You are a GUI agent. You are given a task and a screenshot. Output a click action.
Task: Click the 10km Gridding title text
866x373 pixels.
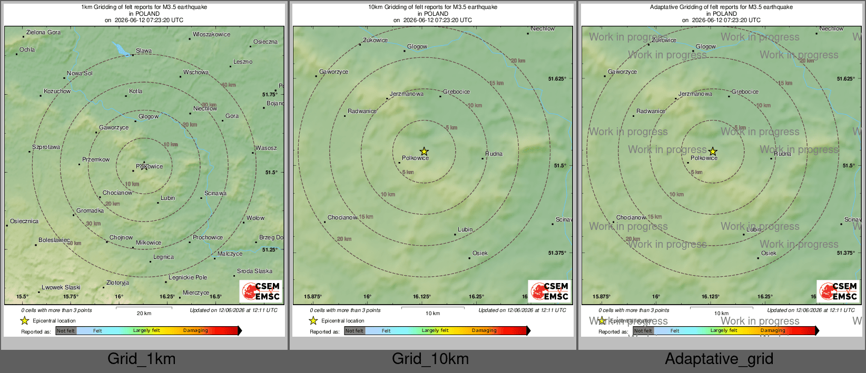click(432, 7)
